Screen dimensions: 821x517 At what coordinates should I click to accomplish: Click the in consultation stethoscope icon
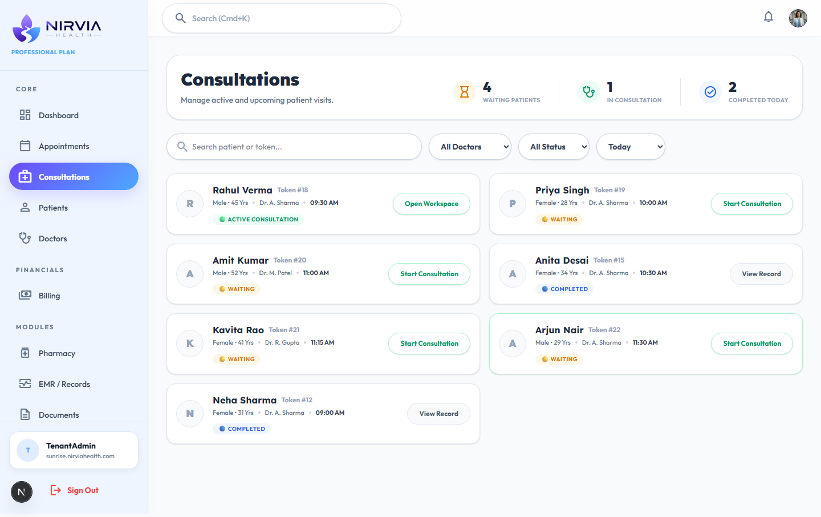pos(589,91)
